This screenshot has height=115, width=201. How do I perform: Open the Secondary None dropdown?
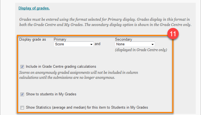click(x=135, y=44)
